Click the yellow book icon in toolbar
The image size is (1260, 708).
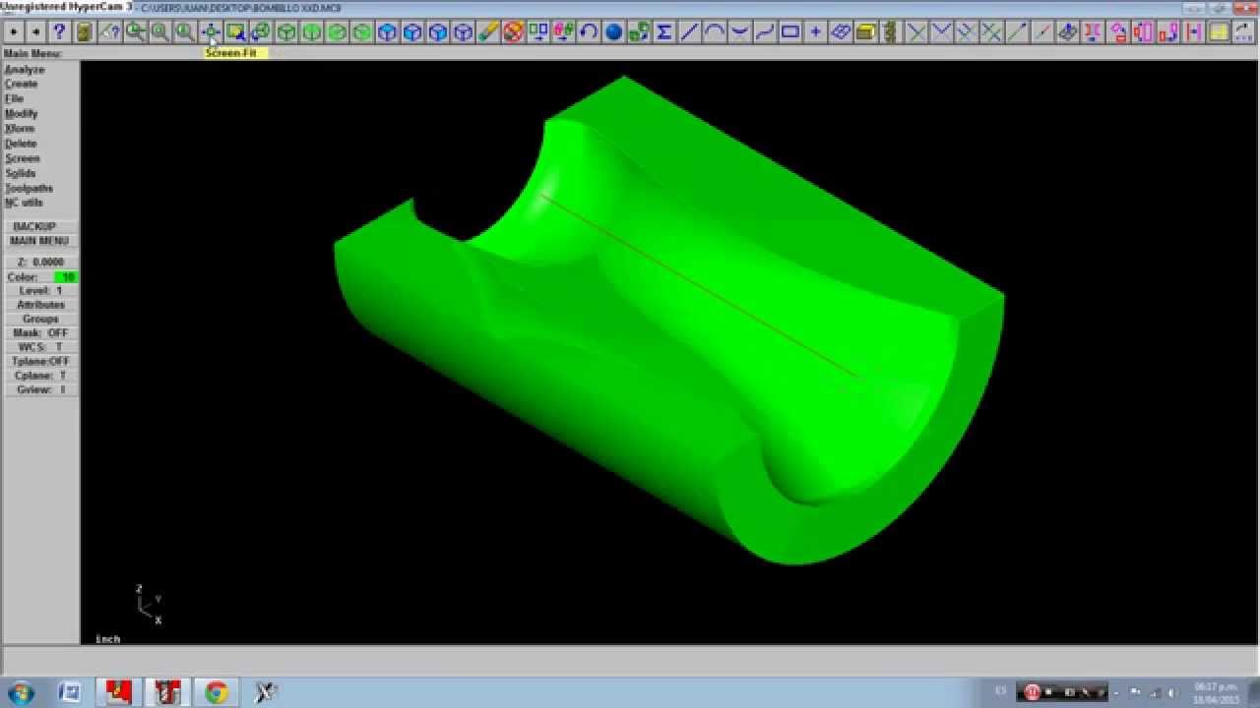85,32
